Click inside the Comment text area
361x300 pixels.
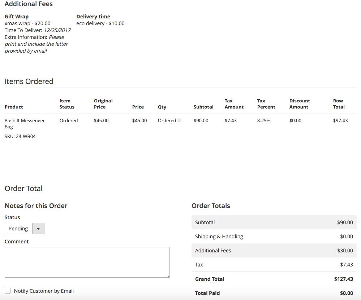(87, 262)
